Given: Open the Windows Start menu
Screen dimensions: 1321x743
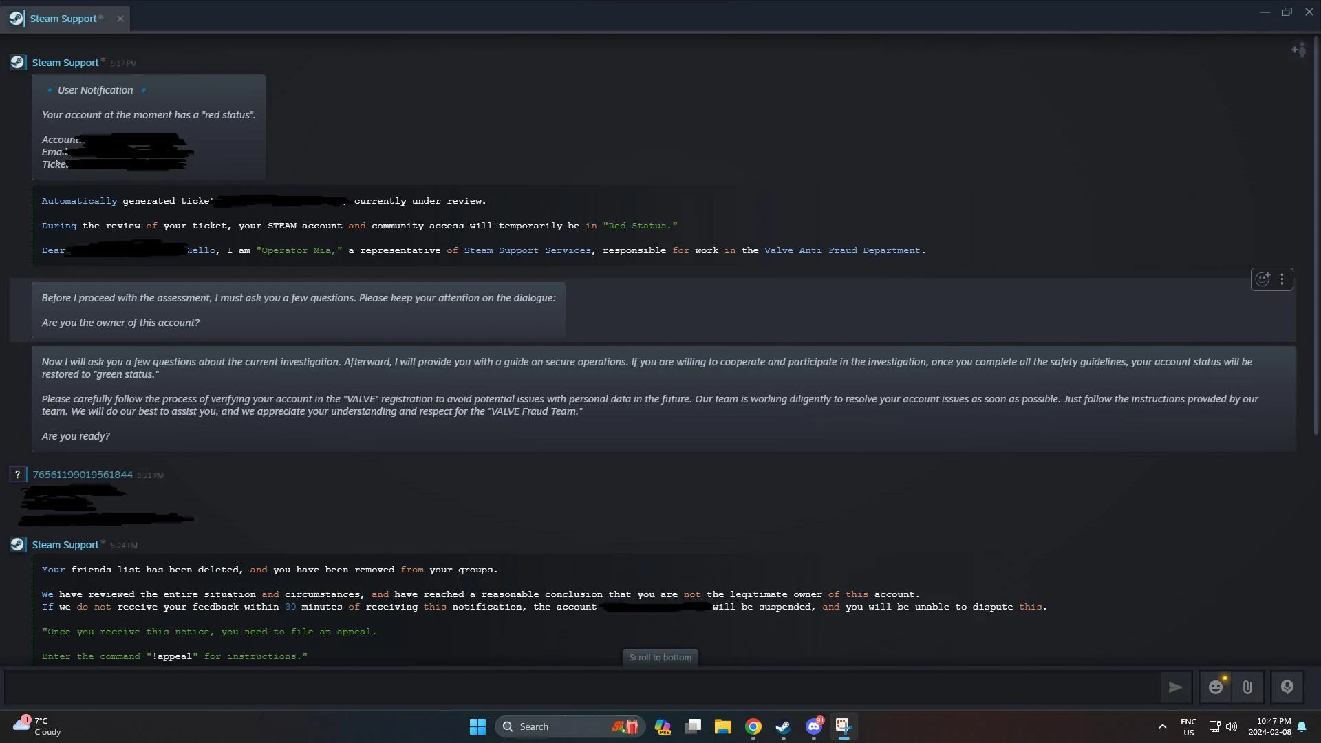Looking at the screenshot, I should (x=477, y=726).
